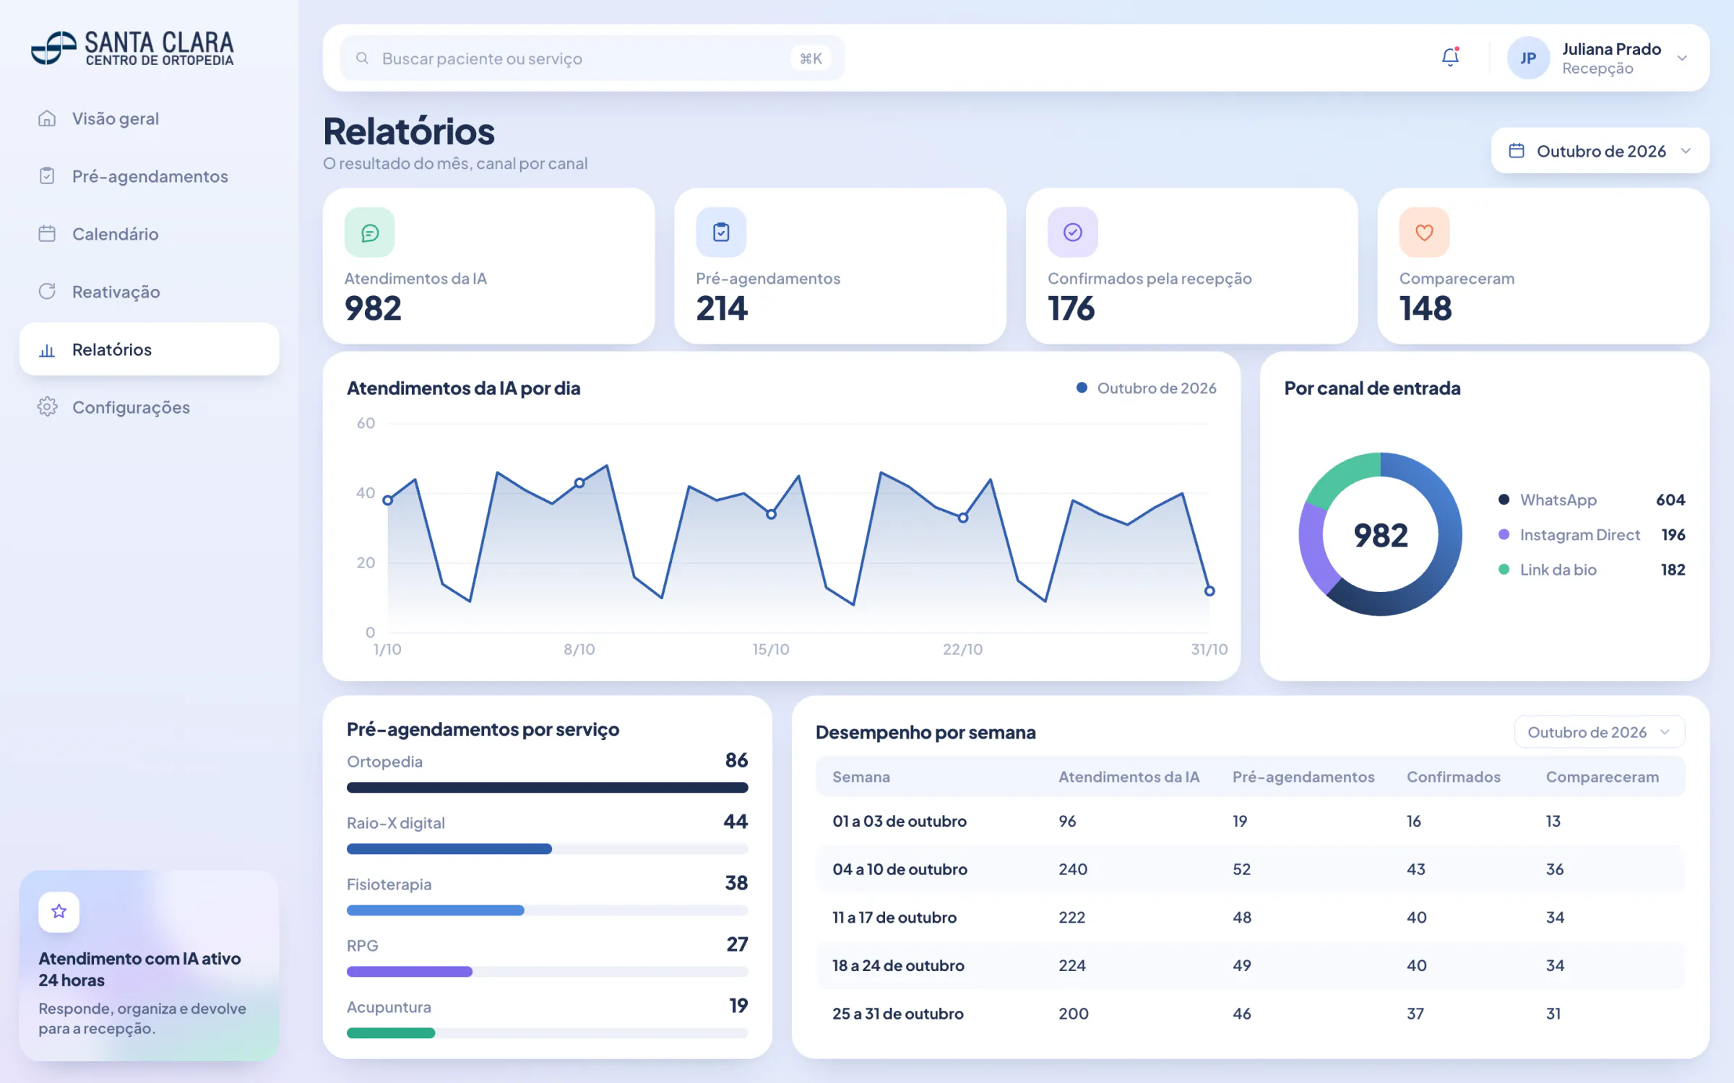The height and width of the screenshot is (1083, 1734).
Task: Click the Ortopedia progress bar
Action: (x=547, y=788)
